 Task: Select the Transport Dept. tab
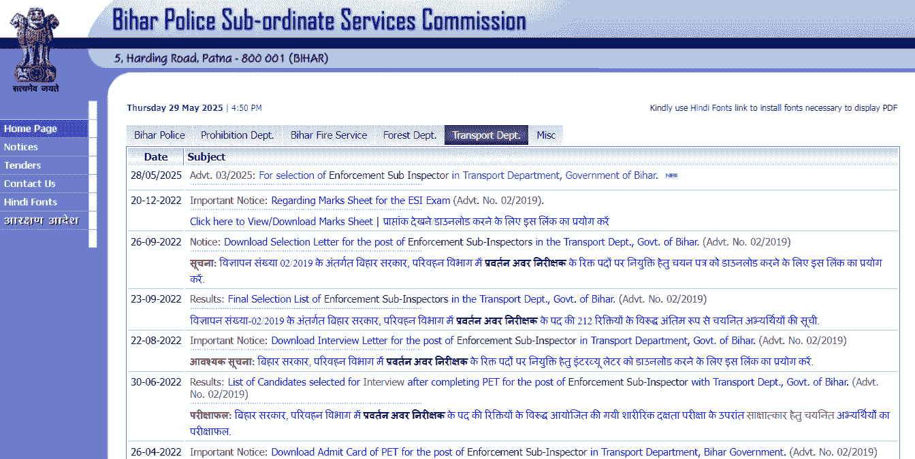[x=487, y=135]
